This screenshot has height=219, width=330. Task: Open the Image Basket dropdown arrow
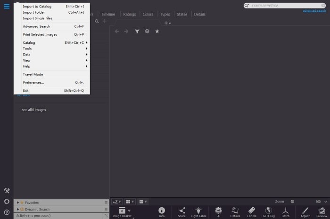[x=129, y=211]
